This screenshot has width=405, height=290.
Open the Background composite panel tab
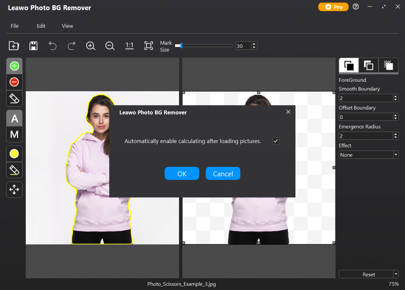pyautogui.click(x=368, y=66)
